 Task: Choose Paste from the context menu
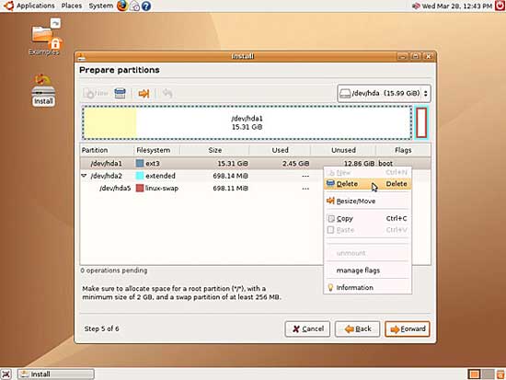coord(368,230)
